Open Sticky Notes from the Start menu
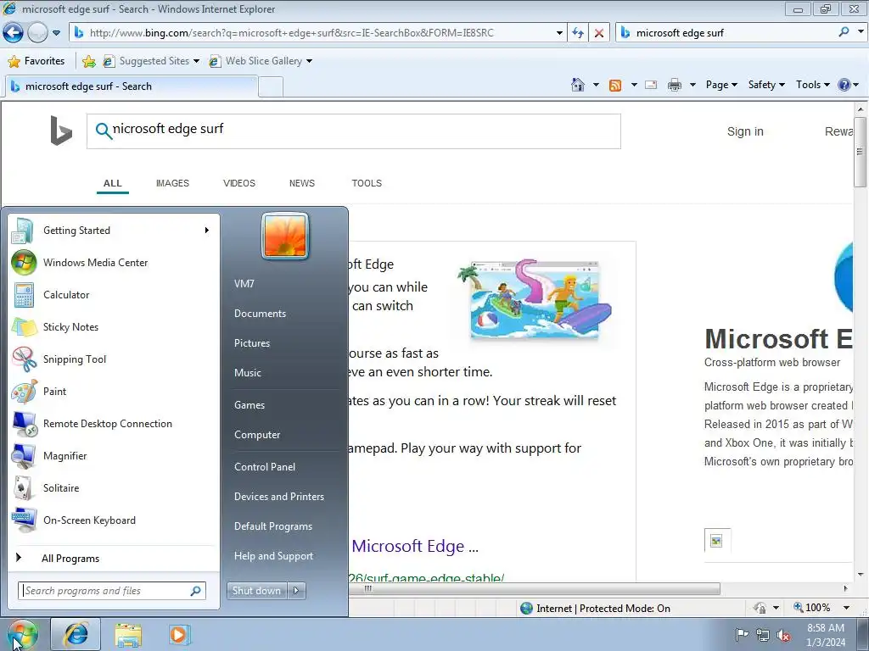Viewport: 869px width, 651px height. pyautogui.click(x=115, y=327)
